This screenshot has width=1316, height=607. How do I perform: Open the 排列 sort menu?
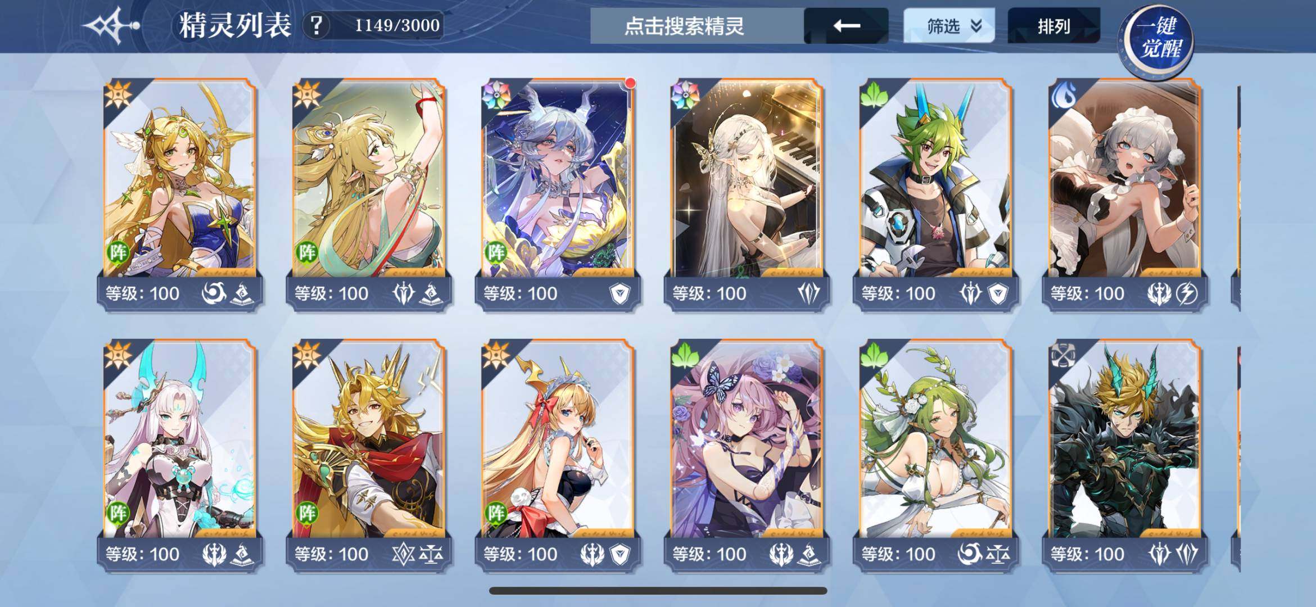pos(1053,26)
